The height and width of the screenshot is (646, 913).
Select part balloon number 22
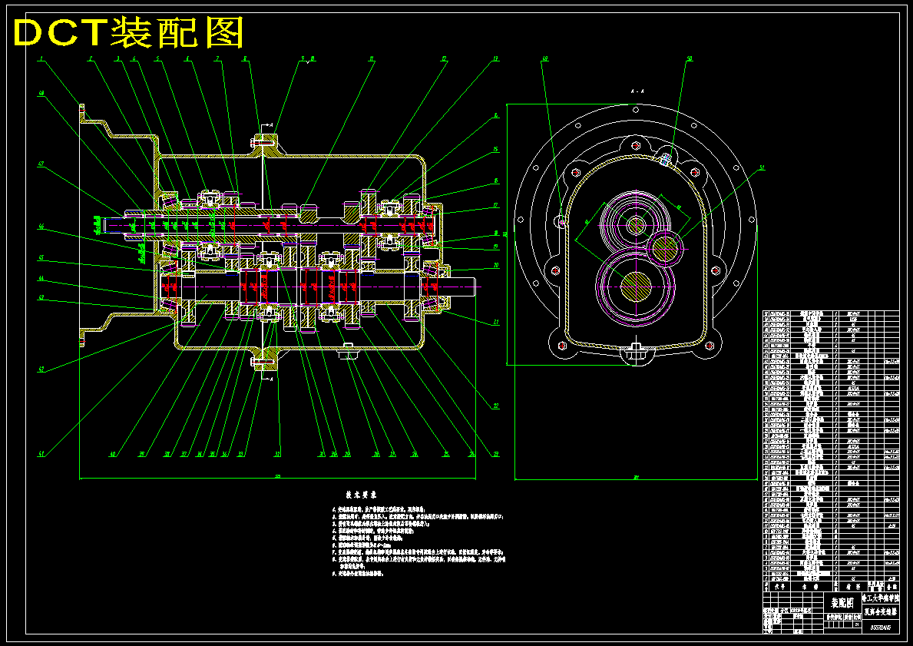pyautogui.click(x=496, y=406)
